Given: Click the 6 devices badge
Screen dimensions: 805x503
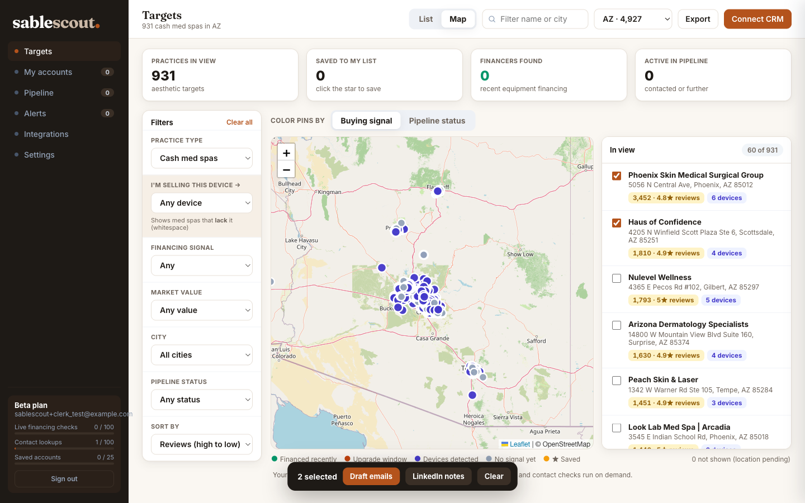Looking at the screenshot, I should point(727,198).
